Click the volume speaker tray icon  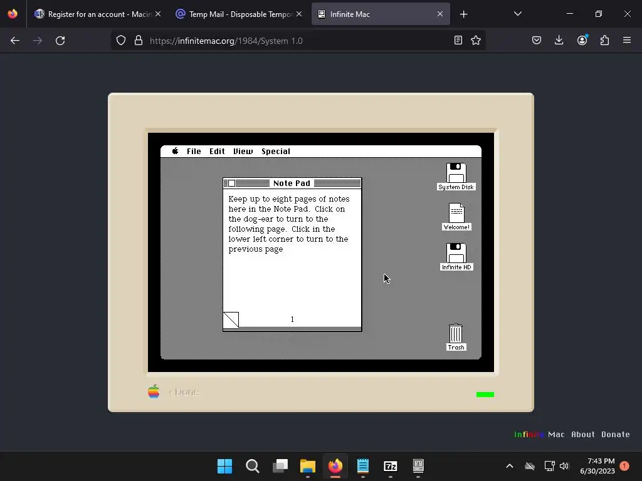click(x=564, y=466)
